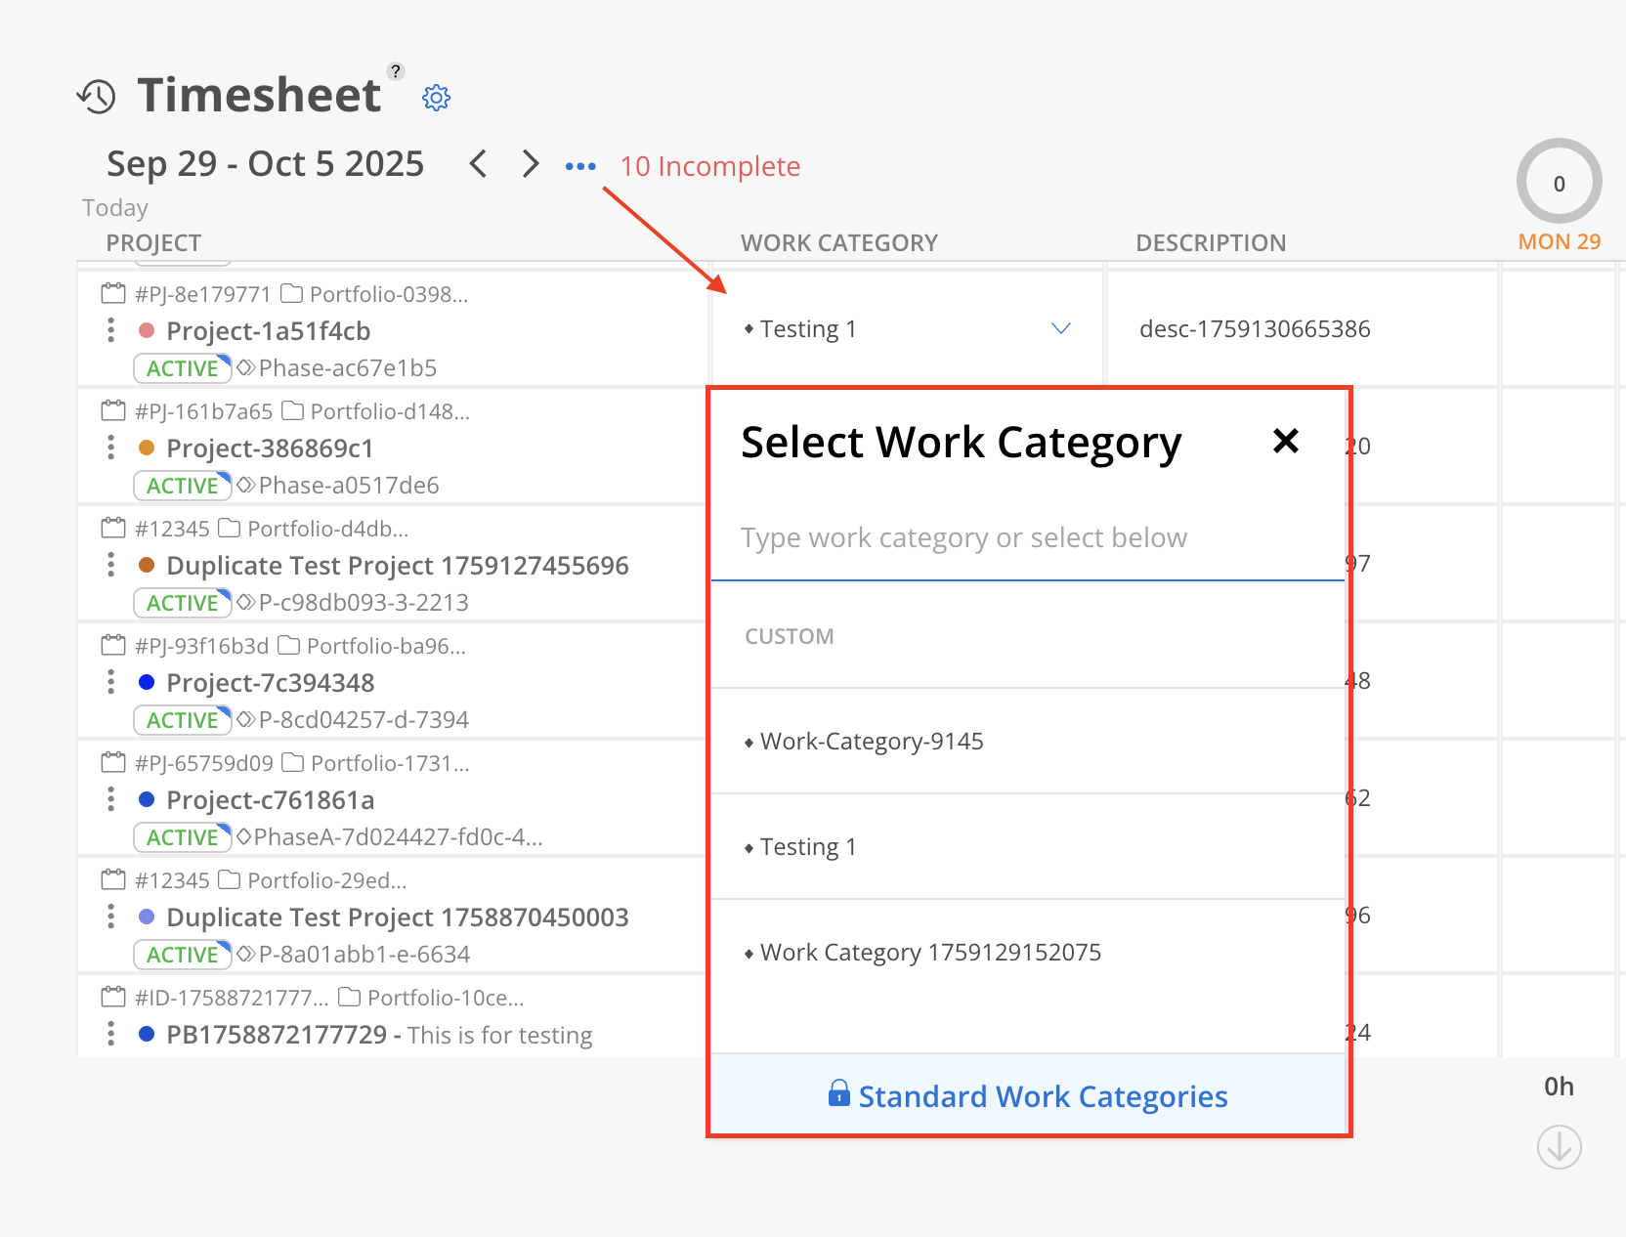1626x1237 pixels.
Task: Click the orange color dot of Project-386869c1
Action: click(147, 448)
